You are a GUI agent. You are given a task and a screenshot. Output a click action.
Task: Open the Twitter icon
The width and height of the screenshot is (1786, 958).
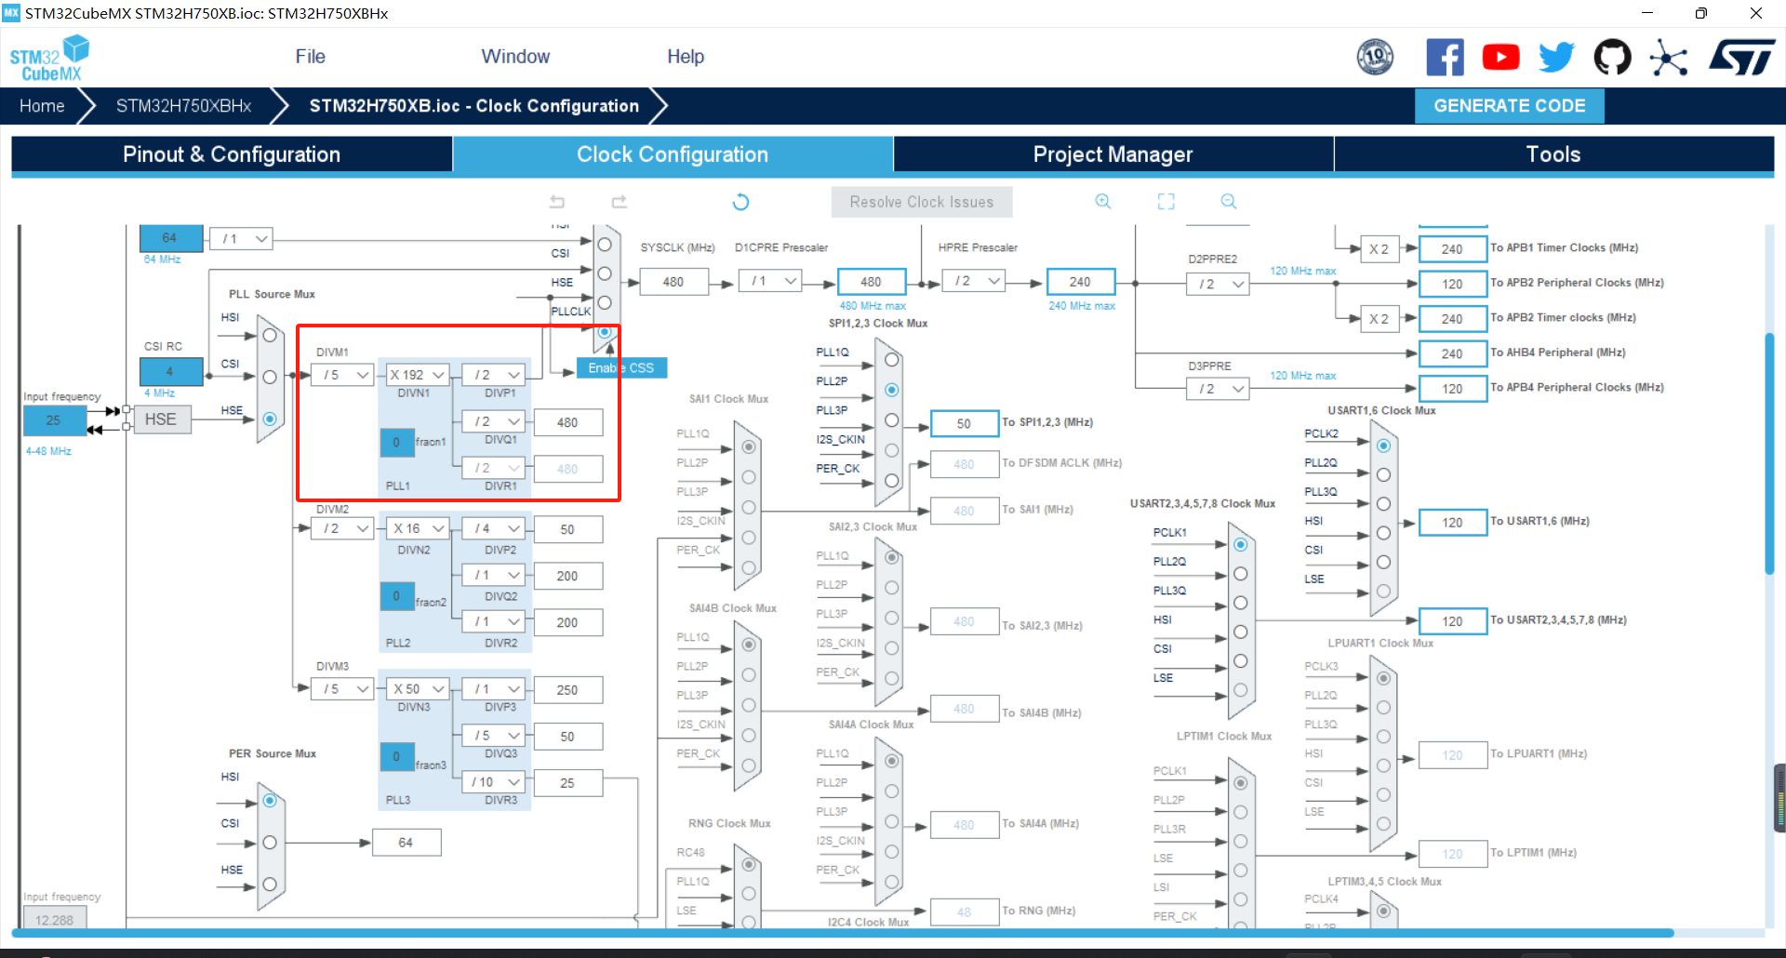point(1556,57)
